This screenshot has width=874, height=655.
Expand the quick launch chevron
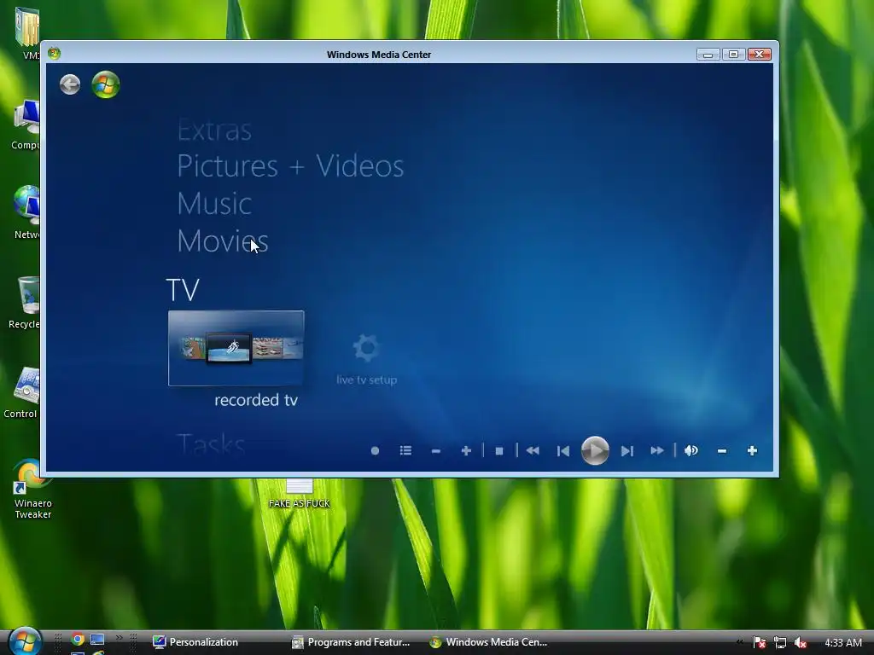pos(119,638)
